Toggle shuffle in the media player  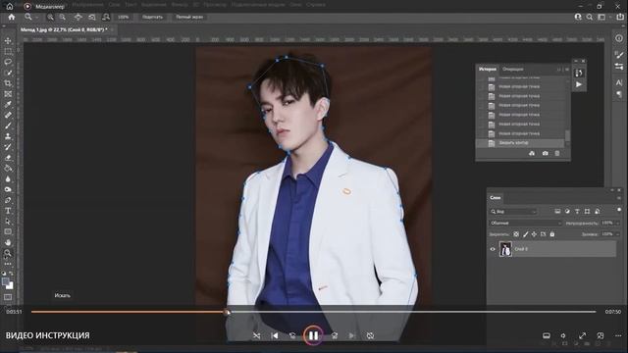coord(257,335)
